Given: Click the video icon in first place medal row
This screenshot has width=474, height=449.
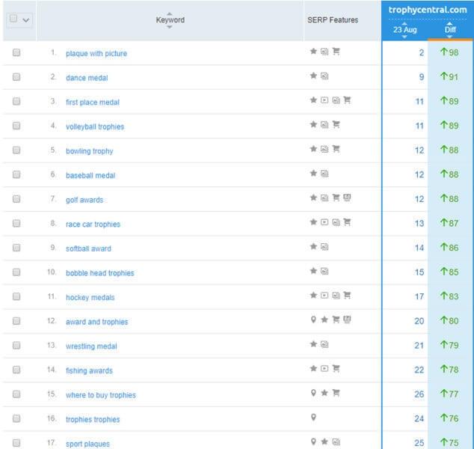Looking at the screenshot, I should [x=324, y=100].
